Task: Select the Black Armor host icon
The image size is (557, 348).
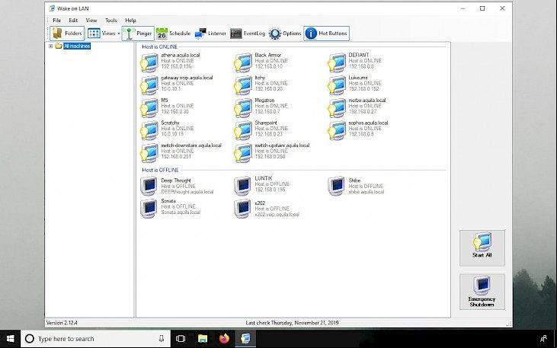Action: click(242, 63)
